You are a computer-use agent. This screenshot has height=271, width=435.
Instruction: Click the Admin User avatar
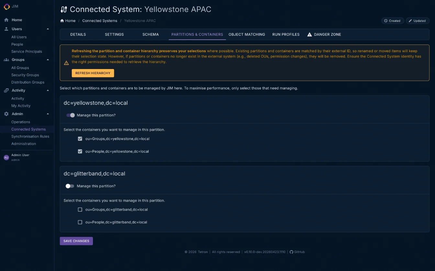tap(6, 157)
